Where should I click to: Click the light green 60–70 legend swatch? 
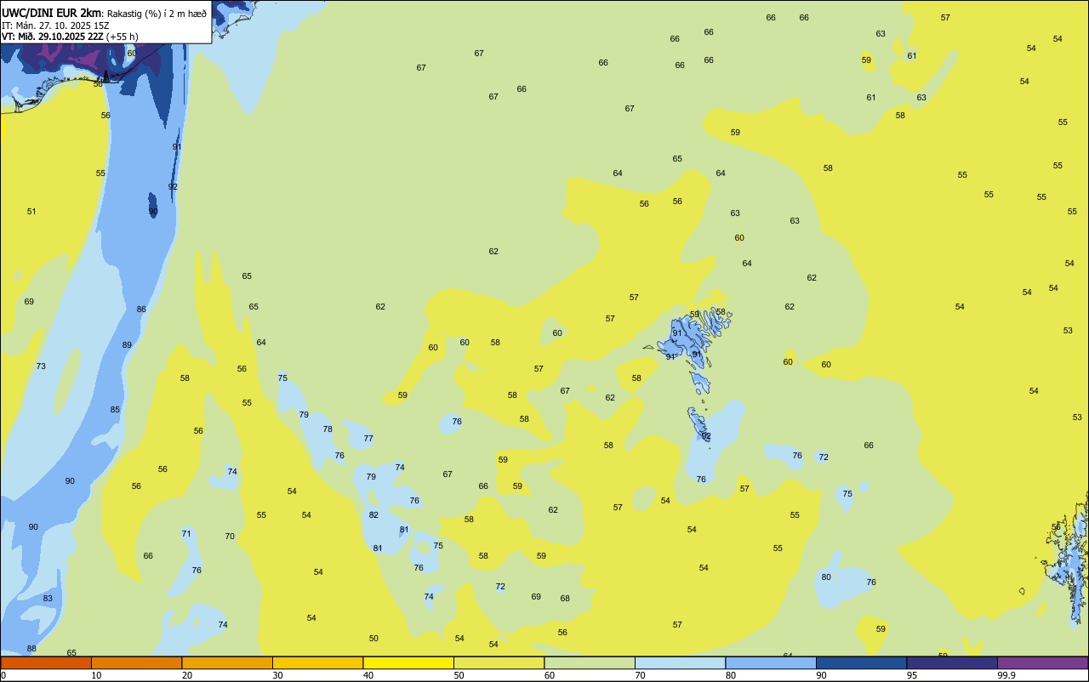[x=590, y=662]
